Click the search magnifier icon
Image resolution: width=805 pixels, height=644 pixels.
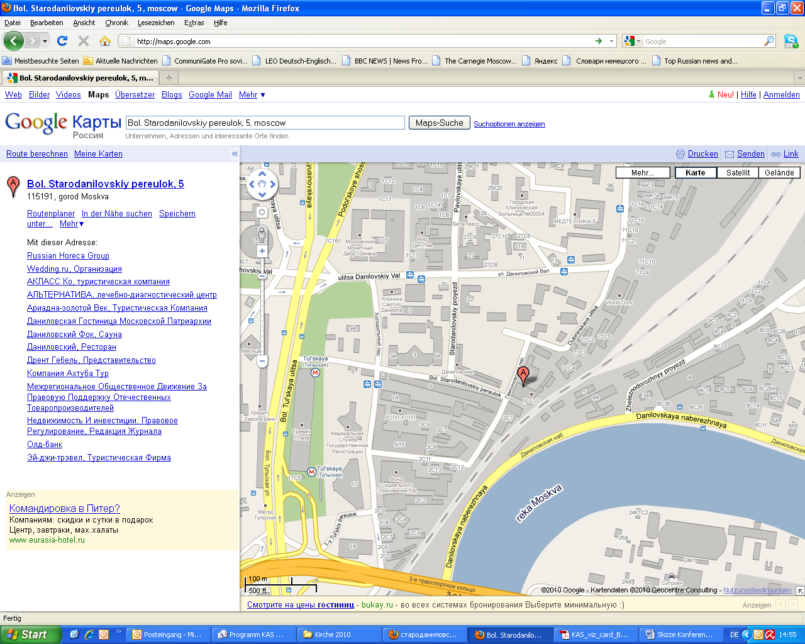pos(769,42)
